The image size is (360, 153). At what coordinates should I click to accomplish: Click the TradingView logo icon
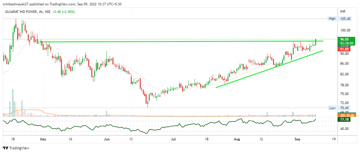[5, 148]
